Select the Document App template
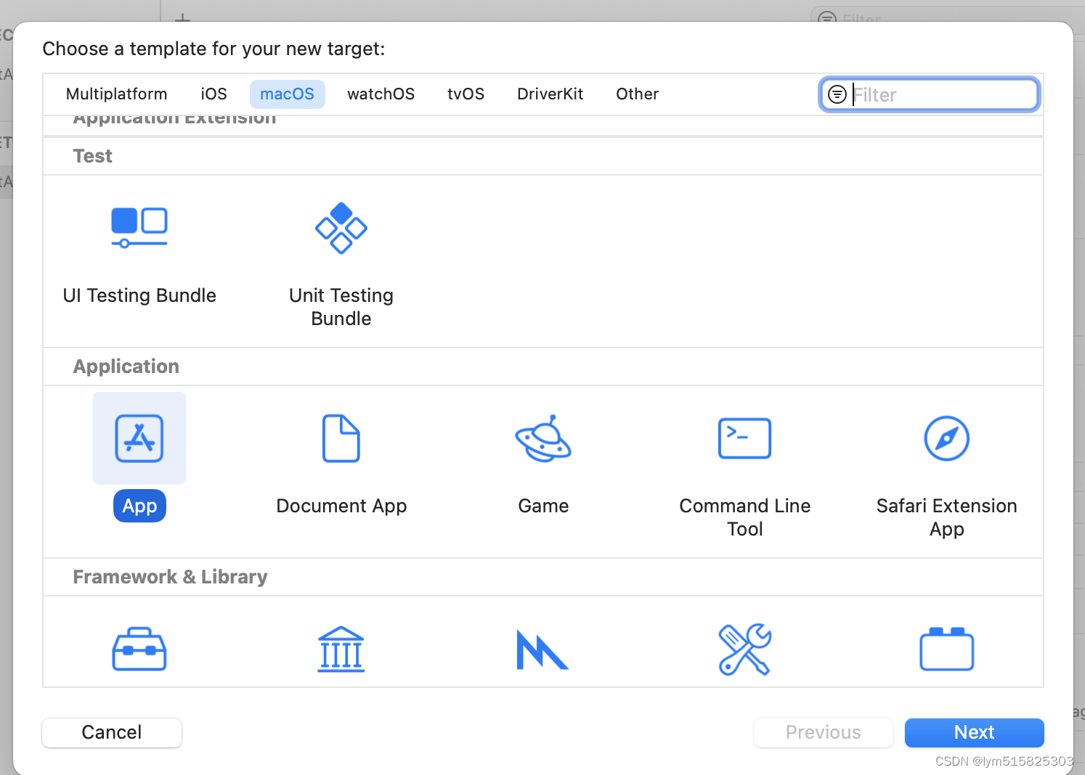Screen dimensions: 1085x775 coord(341,438)
